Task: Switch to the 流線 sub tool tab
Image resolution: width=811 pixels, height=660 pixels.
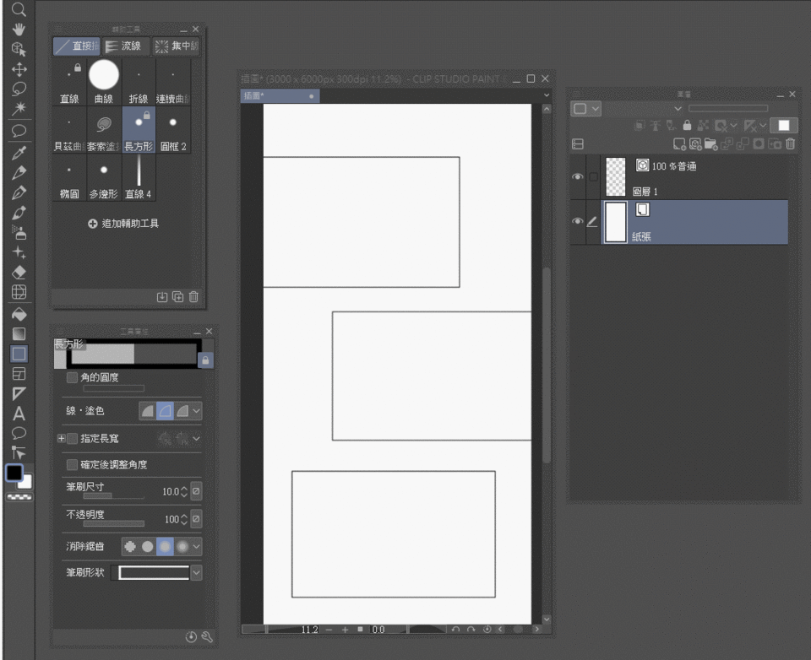Action: [x=126, y=46]
